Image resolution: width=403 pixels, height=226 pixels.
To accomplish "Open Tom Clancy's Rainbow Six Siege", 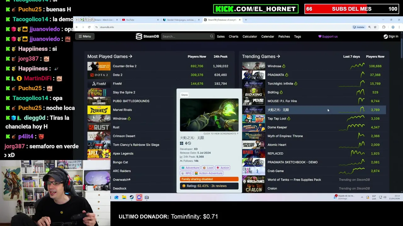I will pos(136,145).
